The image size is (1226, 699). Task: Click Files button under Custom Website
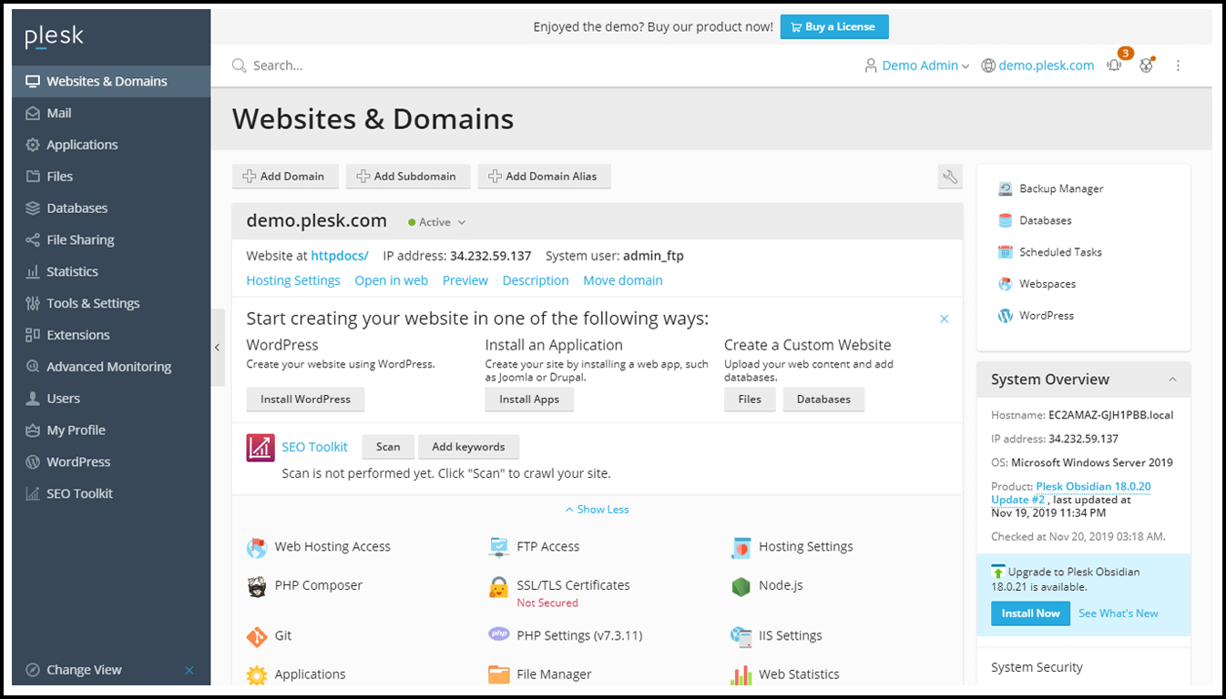(x=750, y=400)
